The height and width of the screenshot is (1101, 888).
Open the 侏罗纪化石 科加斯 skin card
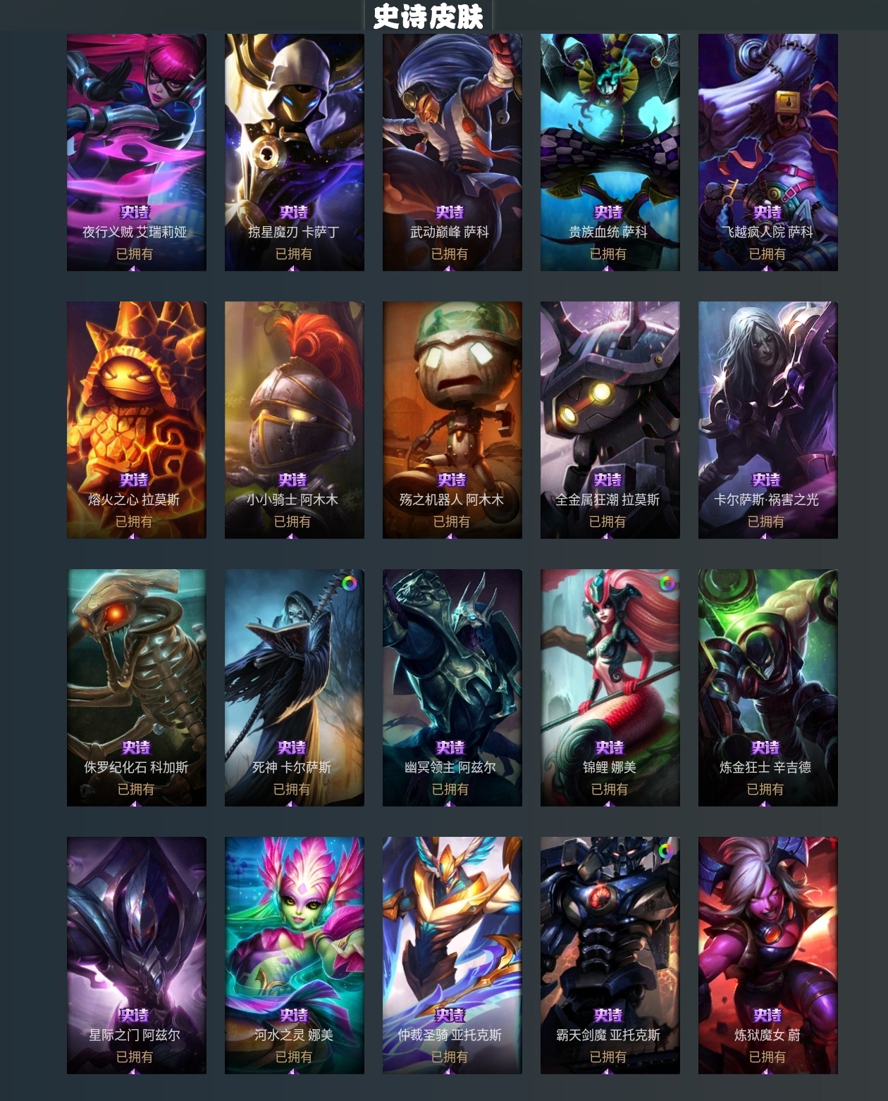(137, 688)
